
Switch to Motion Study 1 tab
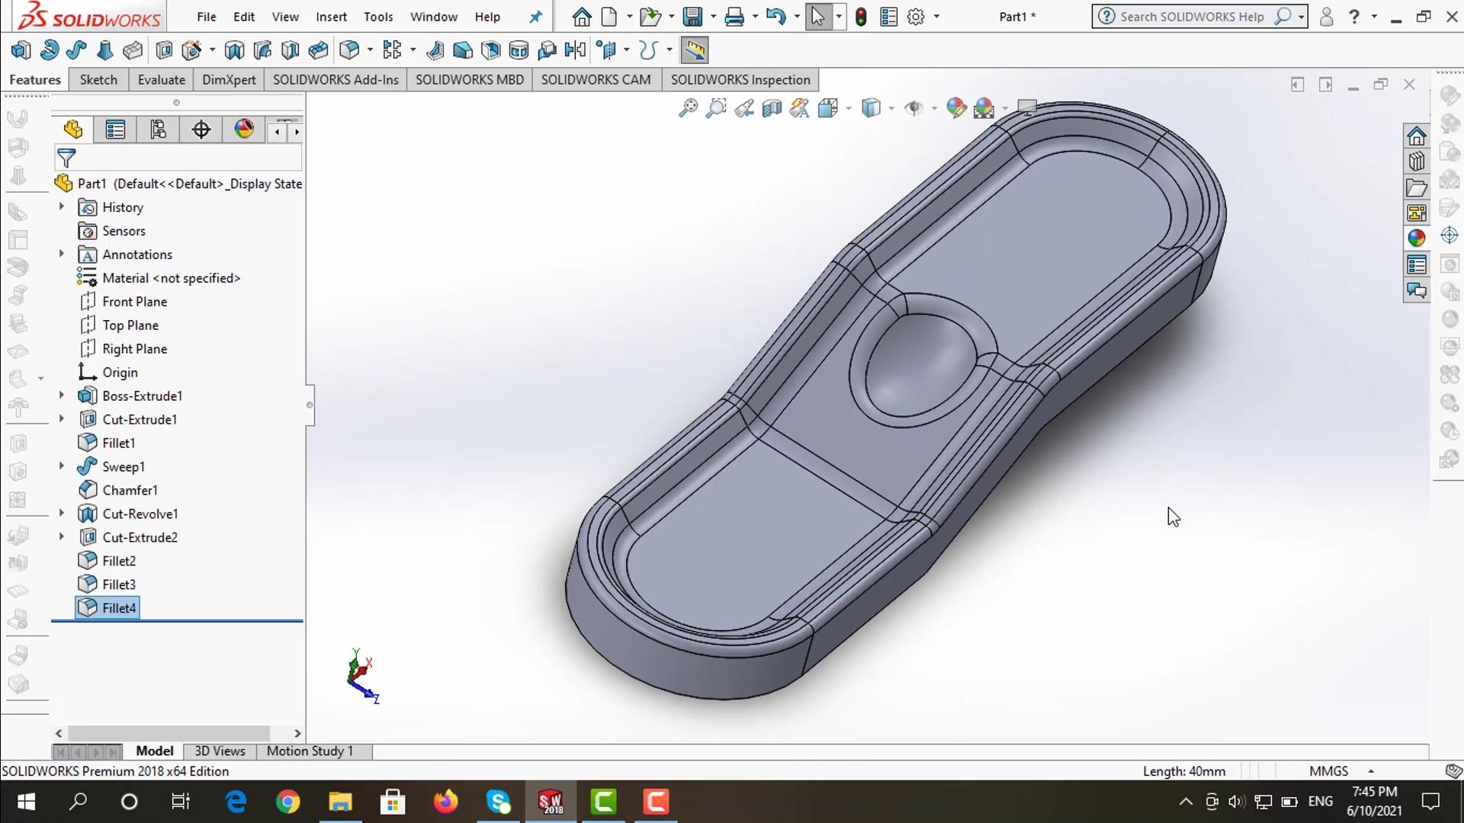[x=310, y=751]
